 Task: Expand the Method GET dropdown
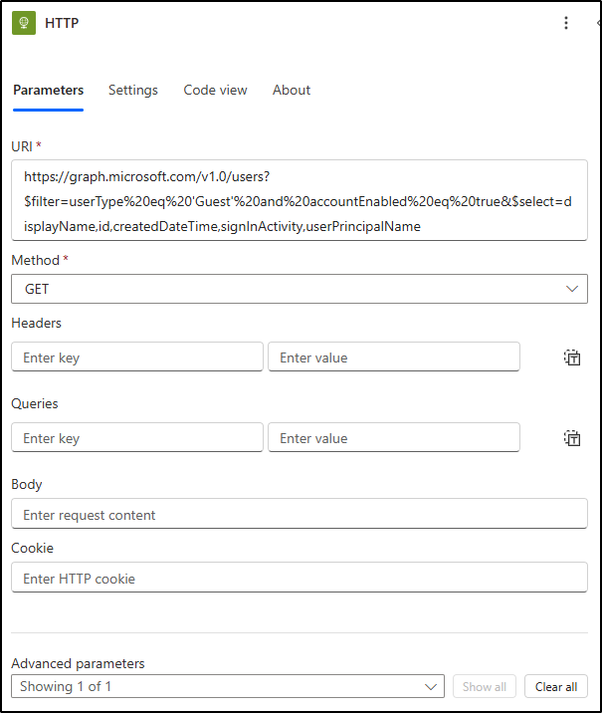[x=300, y=289]
